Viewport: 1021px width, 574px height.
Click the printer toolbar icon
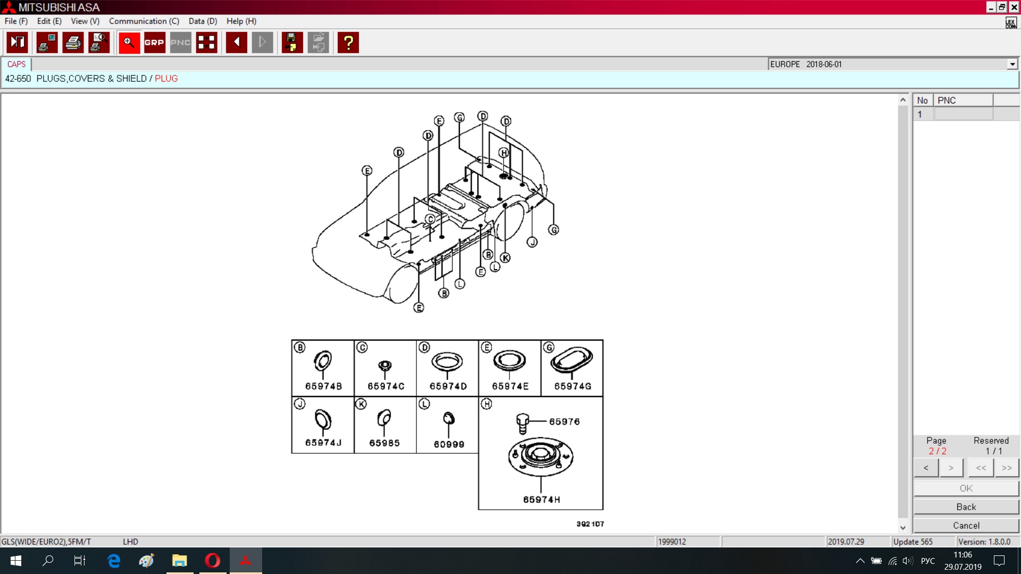pyautogui.click(x=73, y=43)
